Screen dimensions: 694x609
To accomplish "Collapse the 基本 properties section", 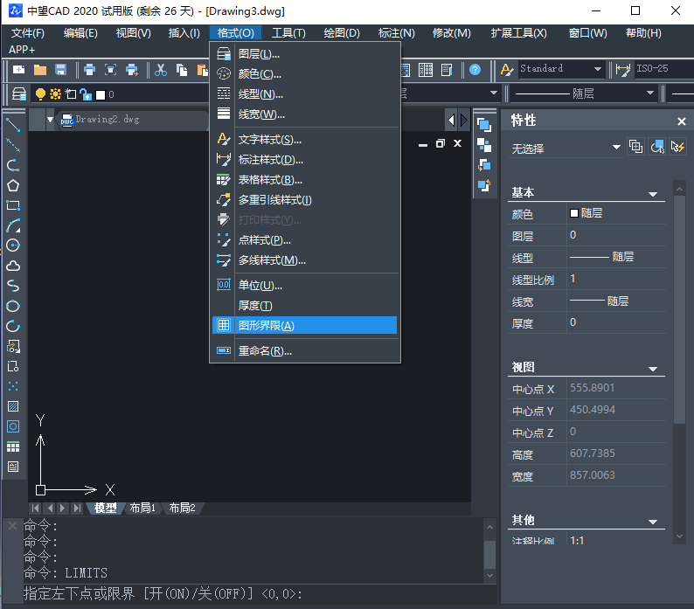I will (652, 193).
